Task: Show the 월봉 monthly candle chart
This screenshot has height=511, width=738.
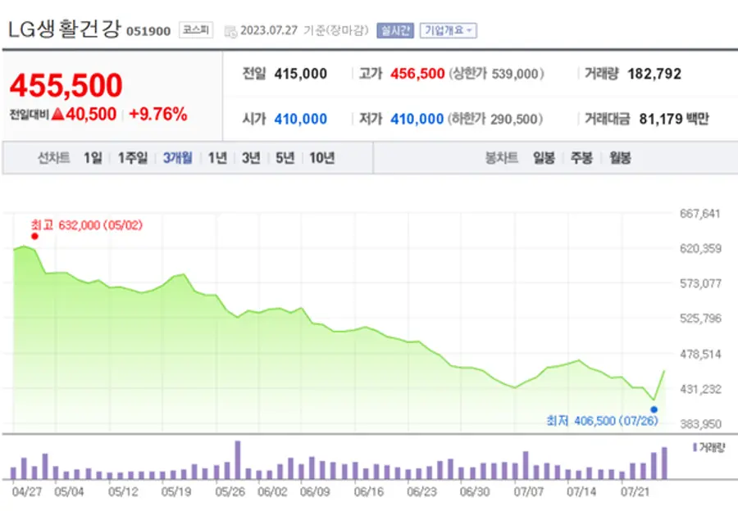Action: [x=620, y=158]
